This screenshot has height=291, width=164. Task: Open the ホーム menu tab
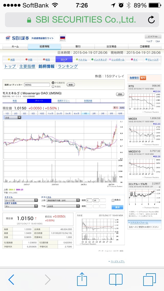pos(15,47)
